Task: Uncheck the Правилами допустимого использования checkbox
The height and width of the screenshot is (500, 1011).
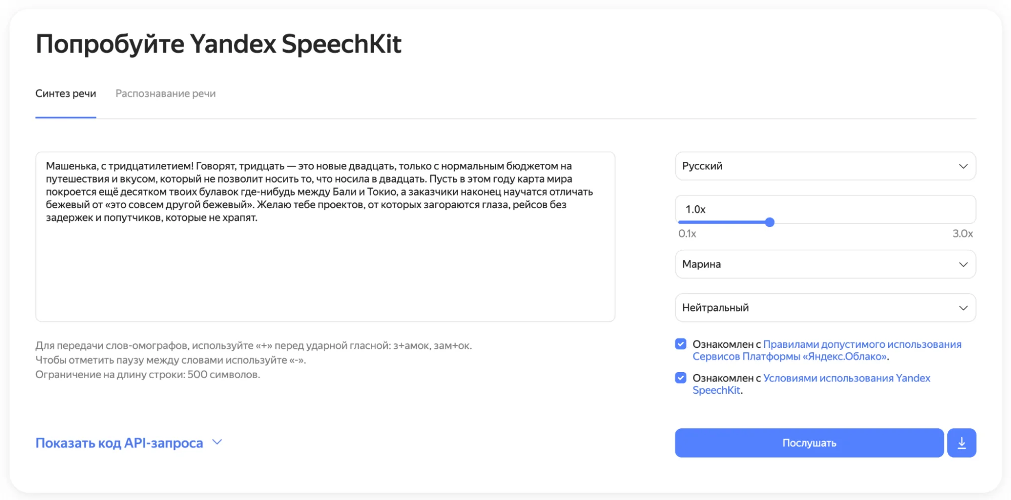Action: 681,344
